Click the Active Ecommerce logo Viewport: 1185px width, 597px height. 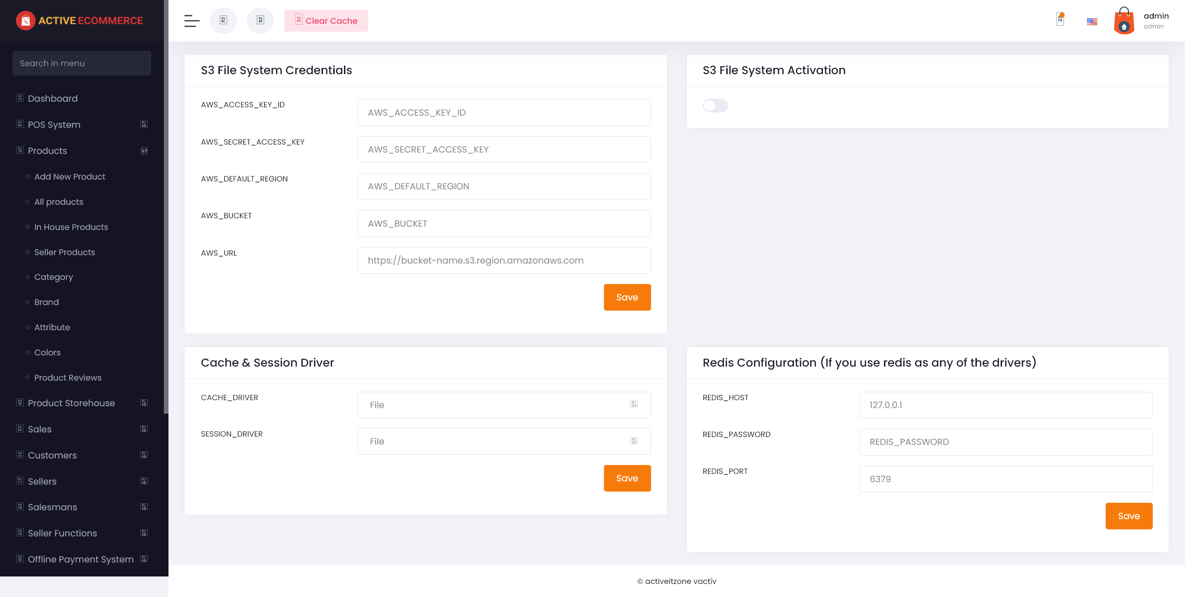pyautogui.click(x=80, y=21)
